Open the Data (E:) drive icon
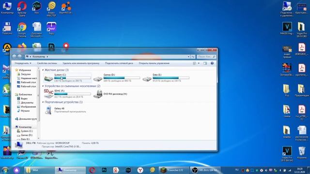This screenshot has height=174, width=310. point(147,78)
